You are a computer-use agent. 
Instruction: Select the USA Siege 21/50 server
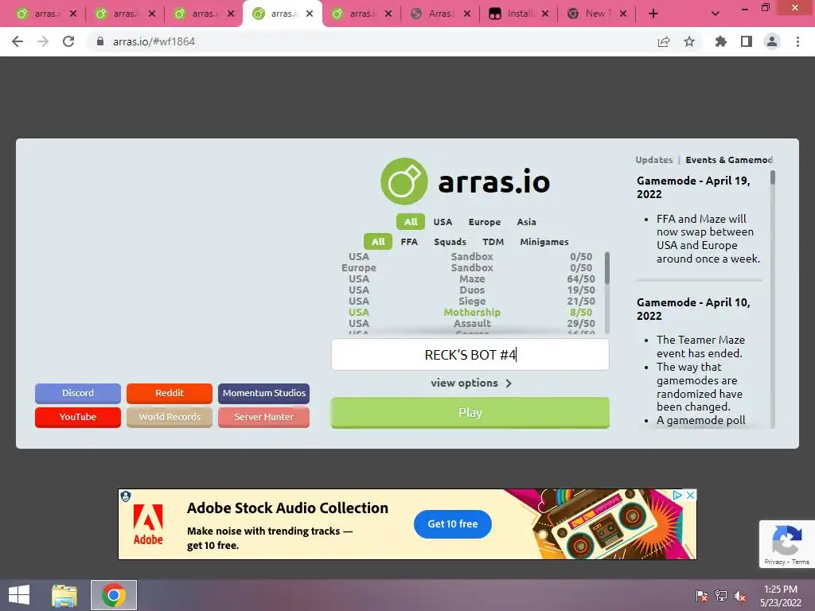tap(470, 302)
